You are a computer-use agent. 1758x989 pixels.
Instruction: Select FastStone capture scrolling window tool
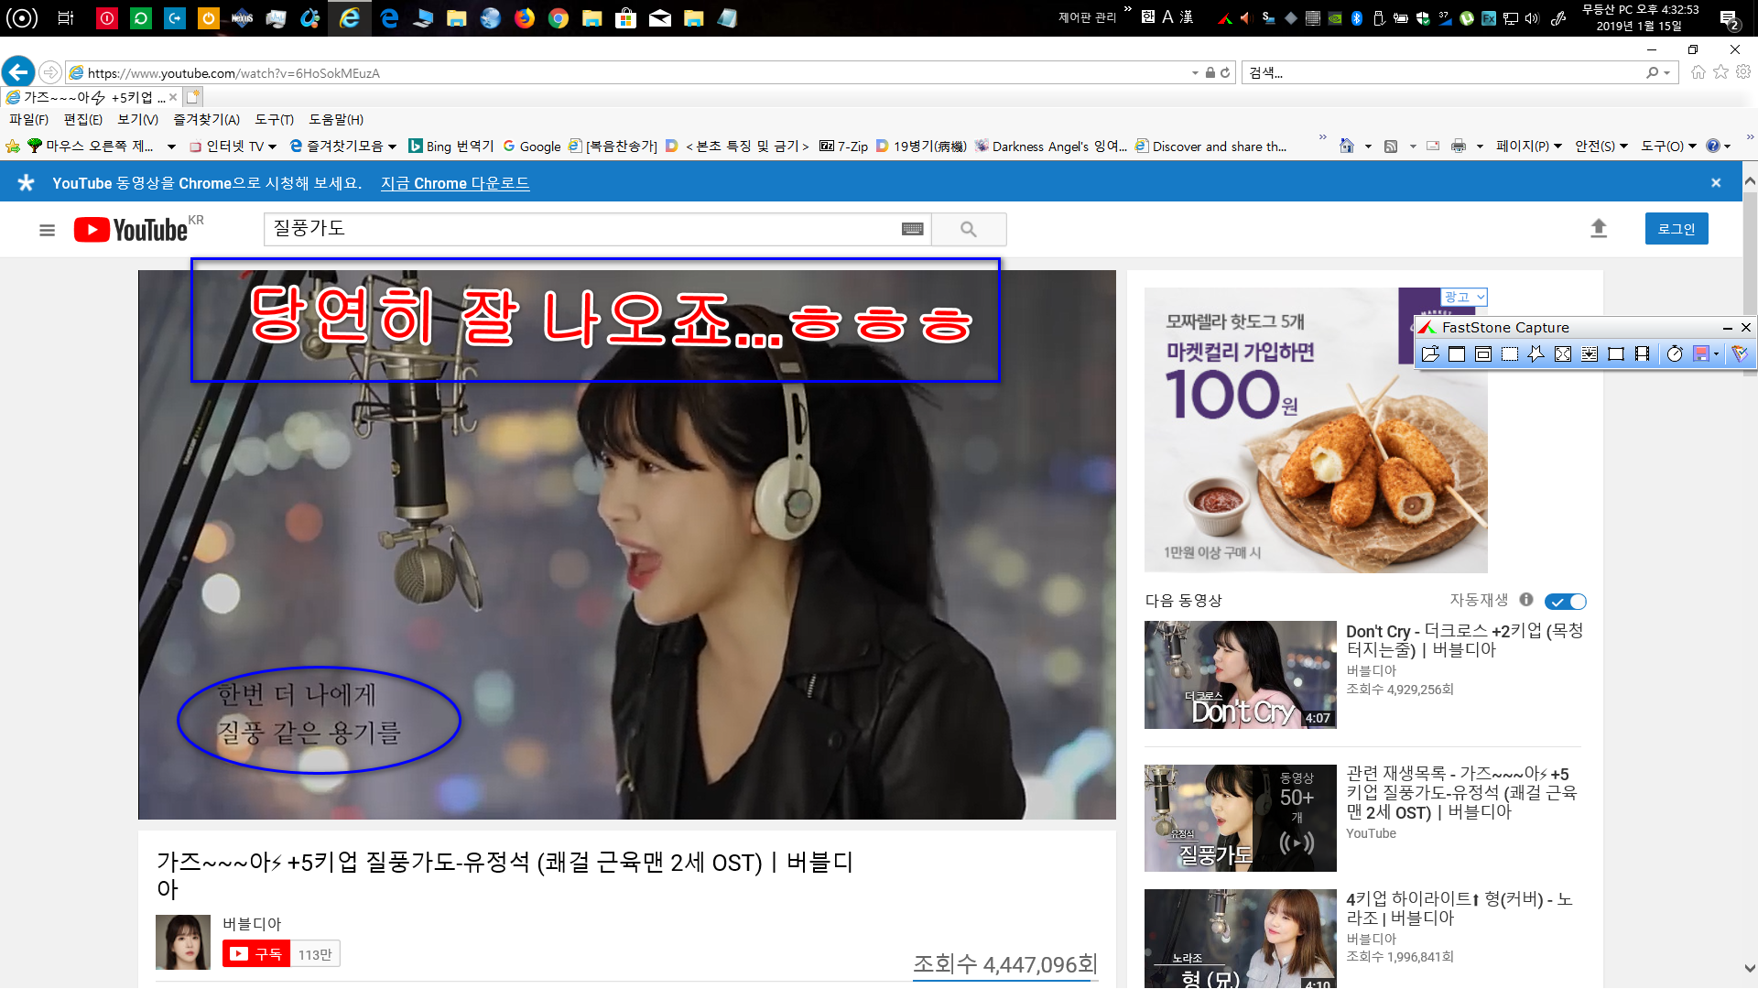pos(1590,353)
